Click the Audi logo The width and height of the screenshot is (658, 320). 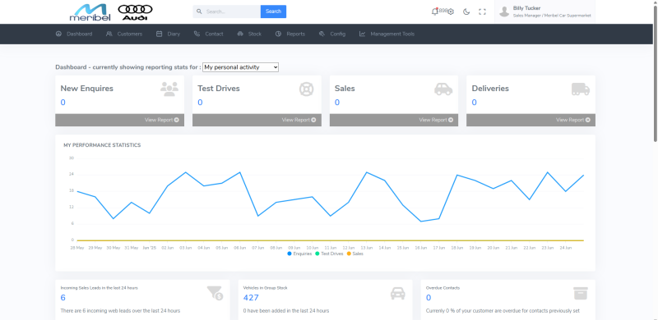point(135,12)
